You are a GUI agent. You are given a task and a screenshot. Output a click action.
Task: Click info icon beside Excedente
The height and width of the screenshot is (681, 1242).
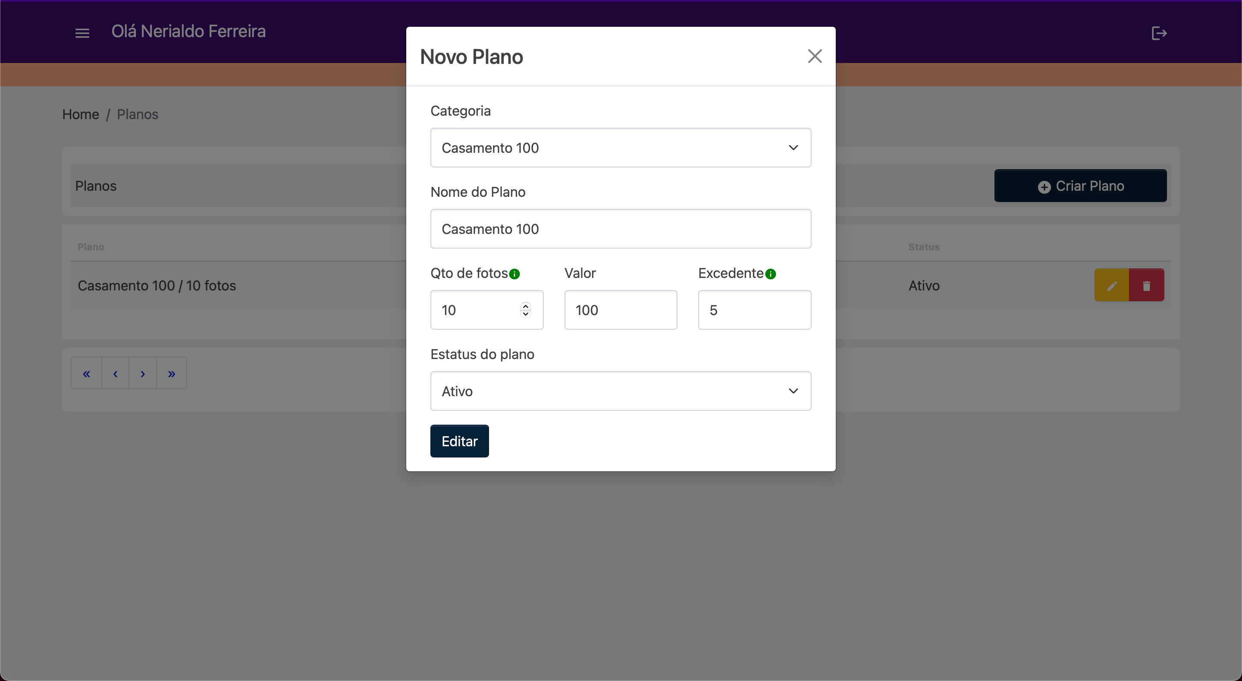click(771, 274)
